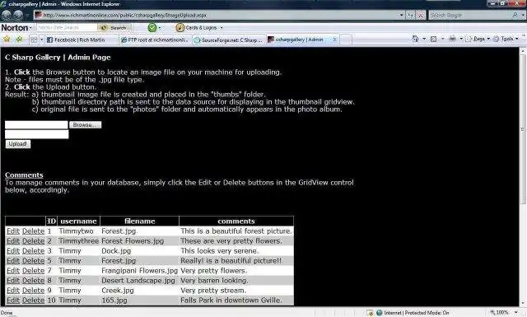The image size is (527, 317).
Task: Click the 'username' column header
Action: [79, 221]
